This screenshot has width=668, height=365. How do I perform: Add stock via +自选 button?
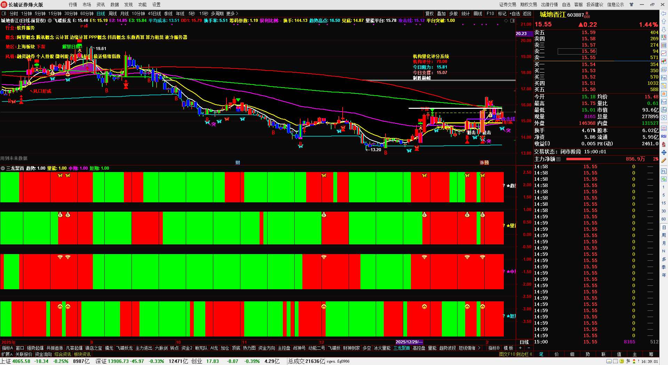click(x=515, y=14)
